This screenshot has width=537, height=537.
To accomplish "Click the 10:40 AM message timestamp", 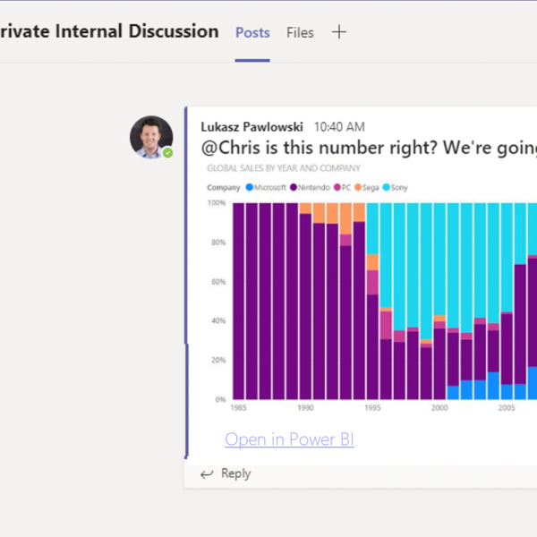I will point(339,127).
